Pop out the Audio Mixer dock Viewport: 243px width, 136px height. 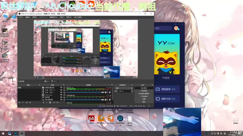[x=112, y=85]
